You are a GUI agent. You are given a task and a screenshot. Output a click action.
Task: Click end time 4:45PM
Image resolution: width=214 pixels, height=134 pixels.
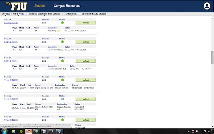(30, 88)
